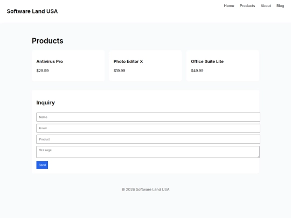Click the $19.99 price
The image size is (291, 218).
(x=119, y=71)
